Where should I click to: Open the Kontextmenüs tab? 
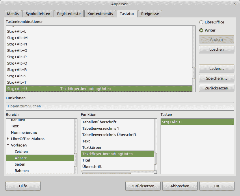click(100, 14)
